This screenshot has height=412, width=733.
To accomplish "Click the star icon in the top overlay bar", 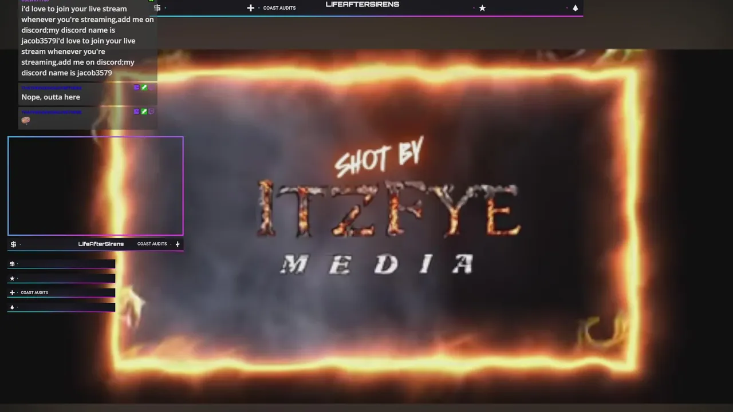I will [482, 8].
